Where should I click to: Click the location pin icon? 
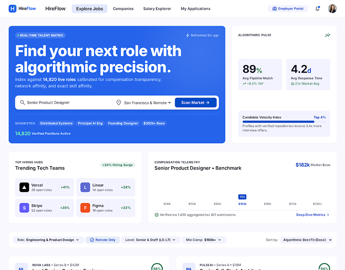coord(119,103)
